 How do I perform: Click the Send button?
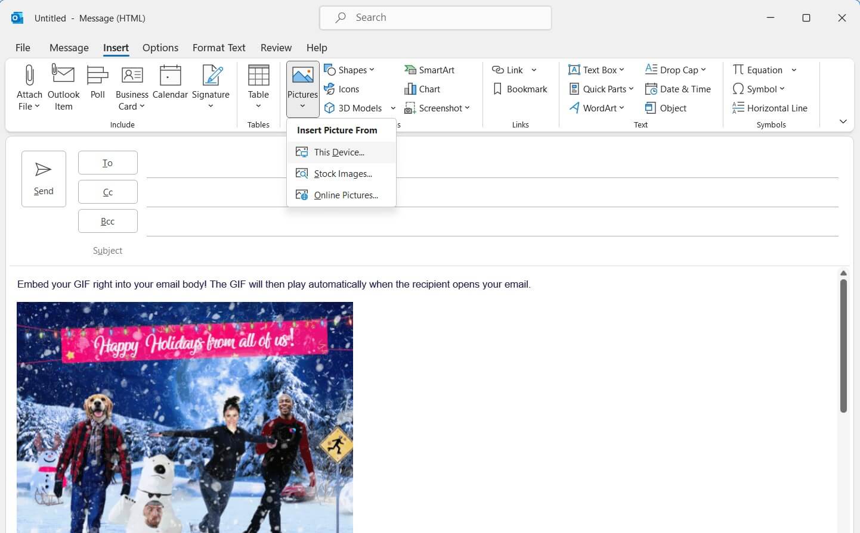[43, 178]
